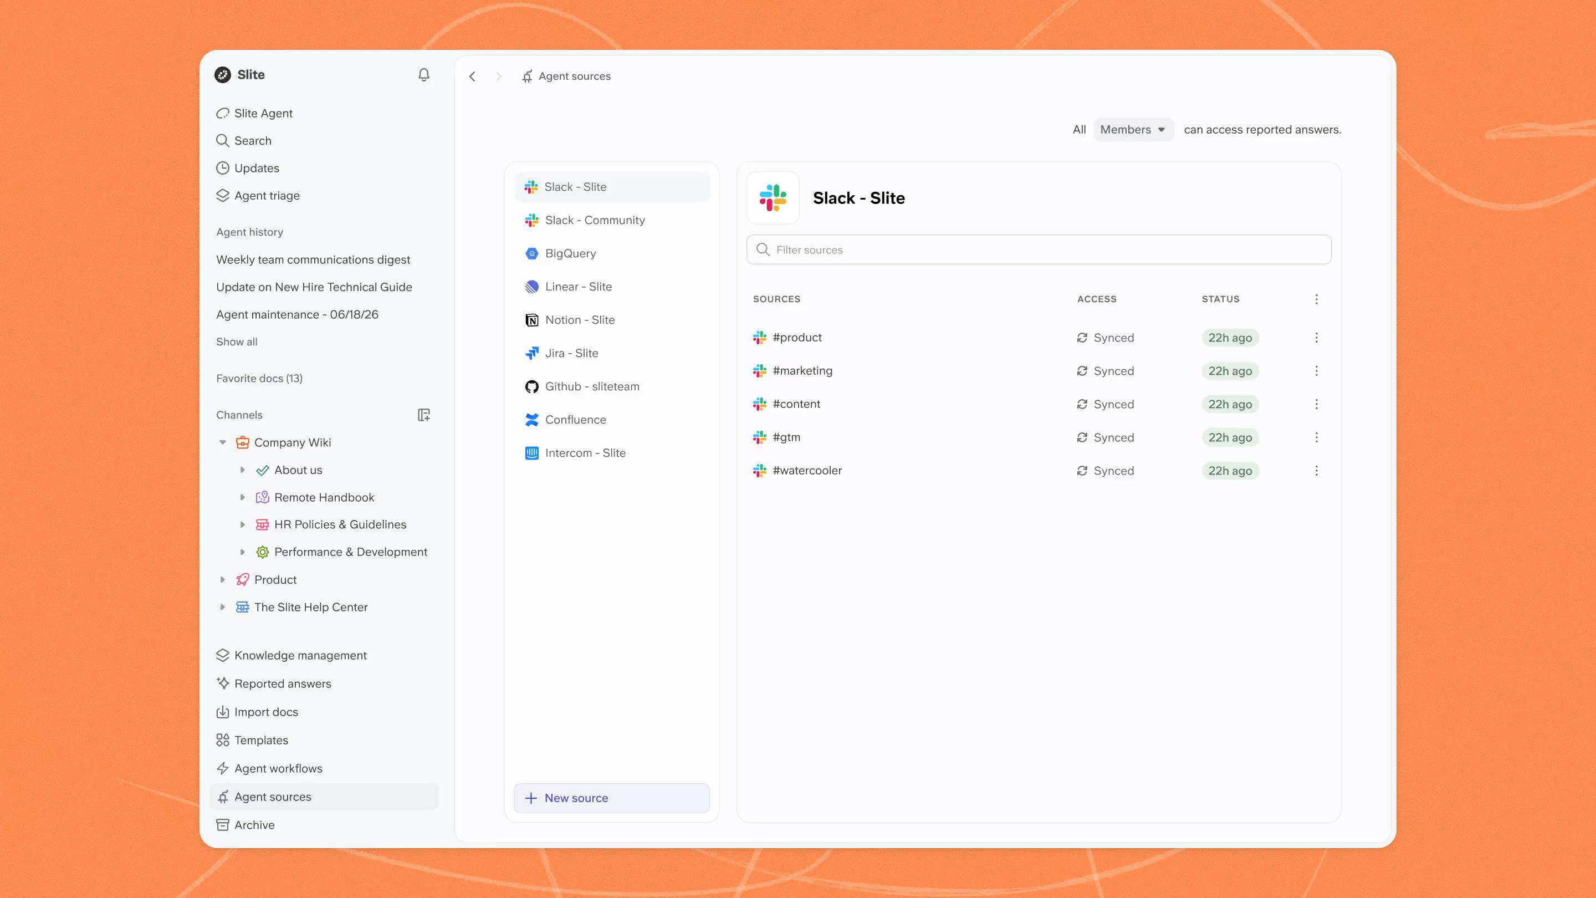Image resolution: width=1596 pixels, height=898 pixels.
Task: Click the create channel icon beside Channels
Action: tap(424, 415)
